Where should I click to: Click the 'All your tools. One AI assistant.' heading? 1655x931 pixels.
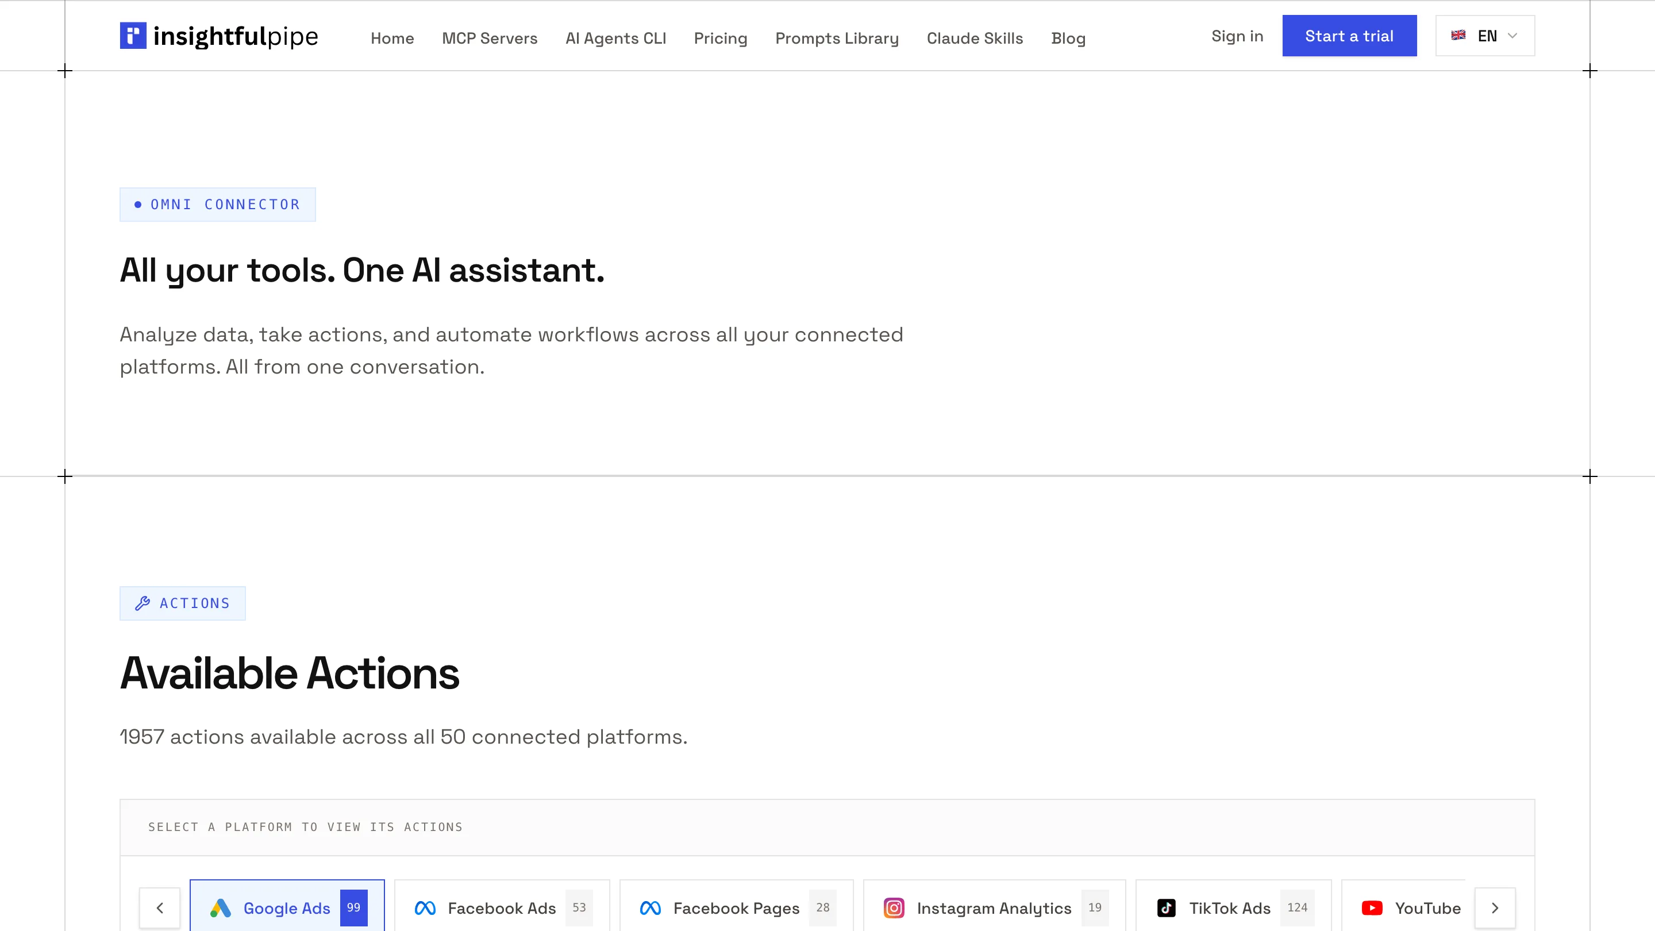click(363, 271)
